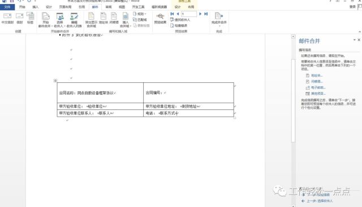Viewport: 362px width, 207px height.
Task: Click 查找收件人 find recipient
Action: (180, 20)
